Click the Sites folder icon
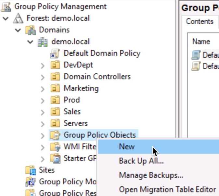 pos(31,170)
